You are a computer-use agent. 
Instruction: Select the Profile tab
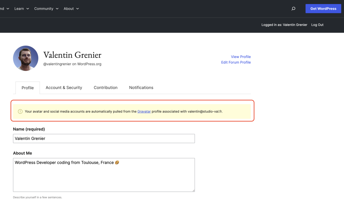click(28, 88)
